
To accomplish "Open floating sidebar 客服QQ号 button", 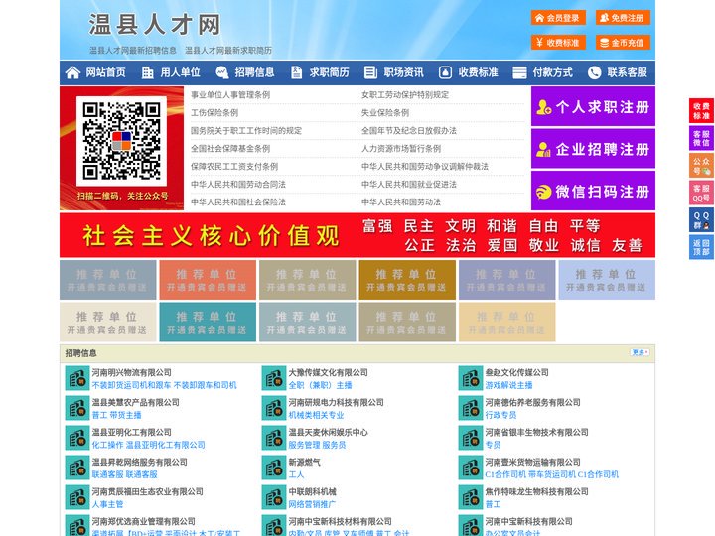I will coord(701,193).
